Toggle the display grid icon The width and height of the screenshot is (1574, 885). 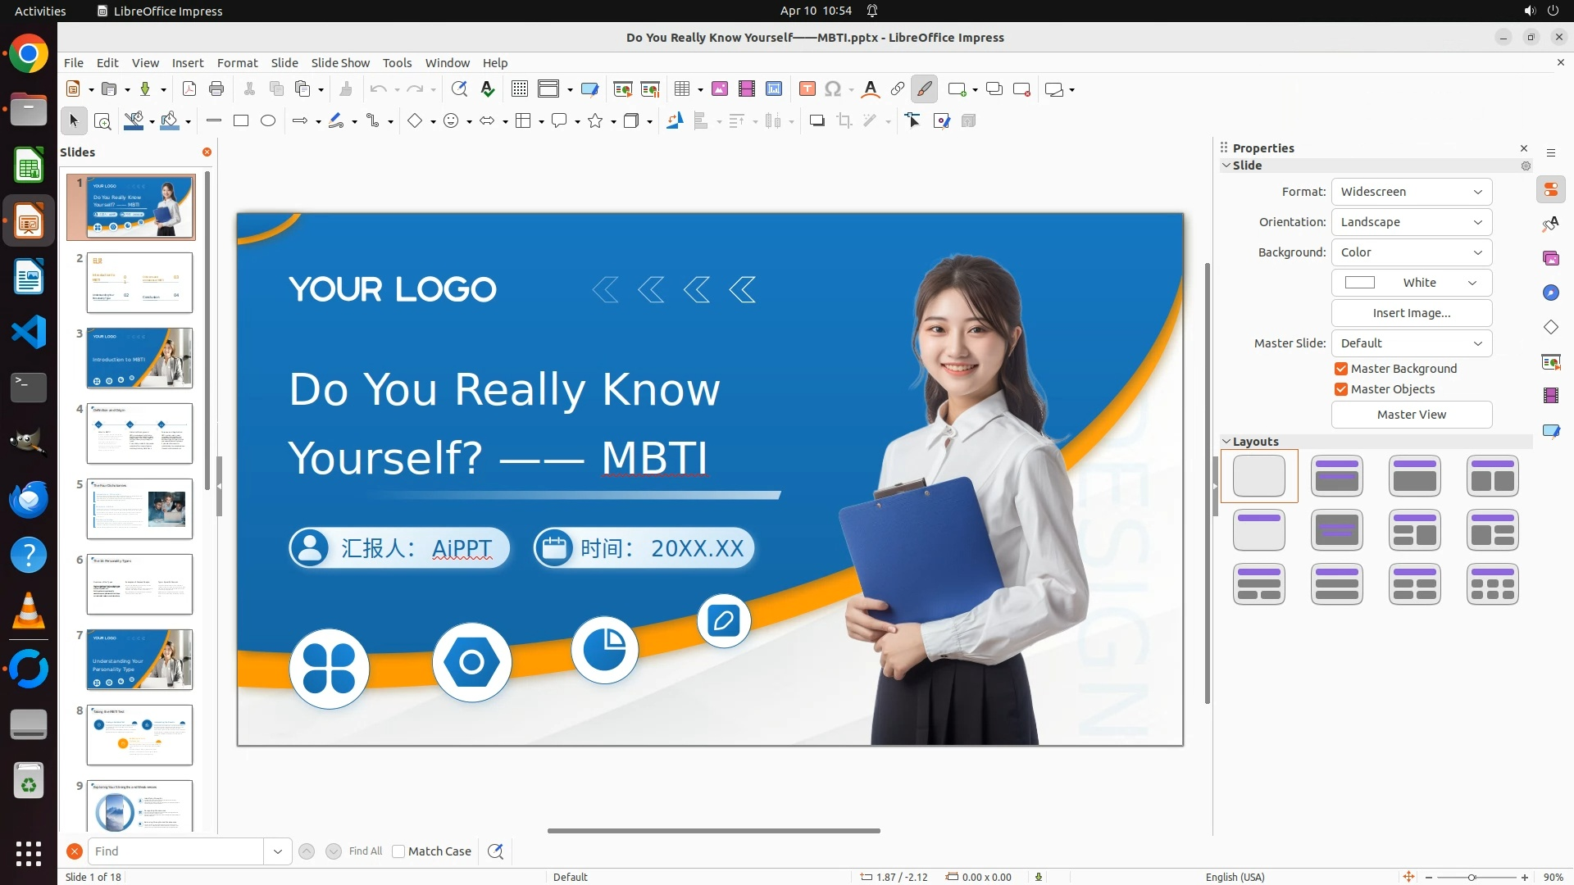tap(519, 89)
